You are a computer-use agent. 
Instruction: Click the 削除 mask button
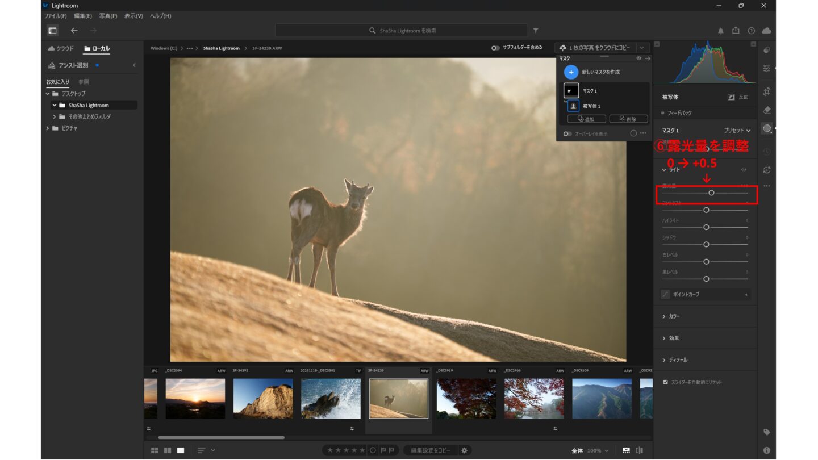tap(628, 119)
